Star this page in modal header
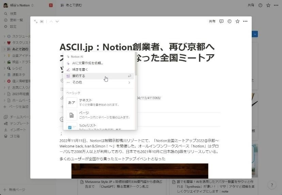282x195 pixels. click(x=237, y=21)
